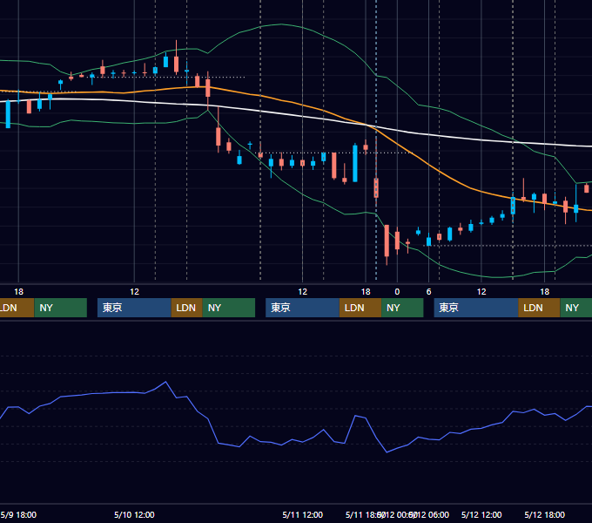Click the 5/11 12:00 date label
This screenshot has width=592, height=523.
302,514
